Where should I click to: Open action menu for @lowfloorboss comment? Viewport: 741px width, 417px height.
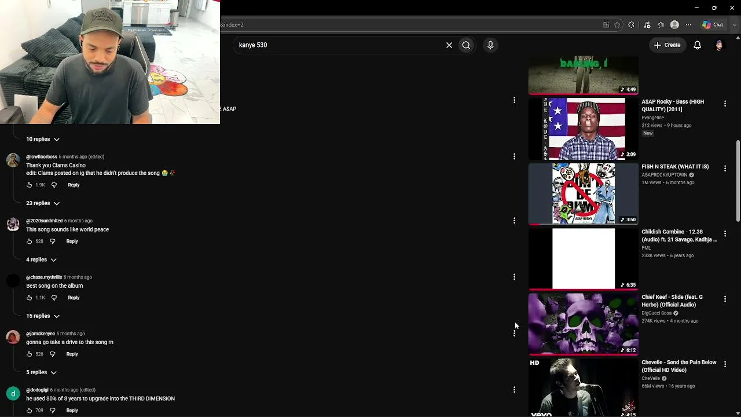(514, 156)
